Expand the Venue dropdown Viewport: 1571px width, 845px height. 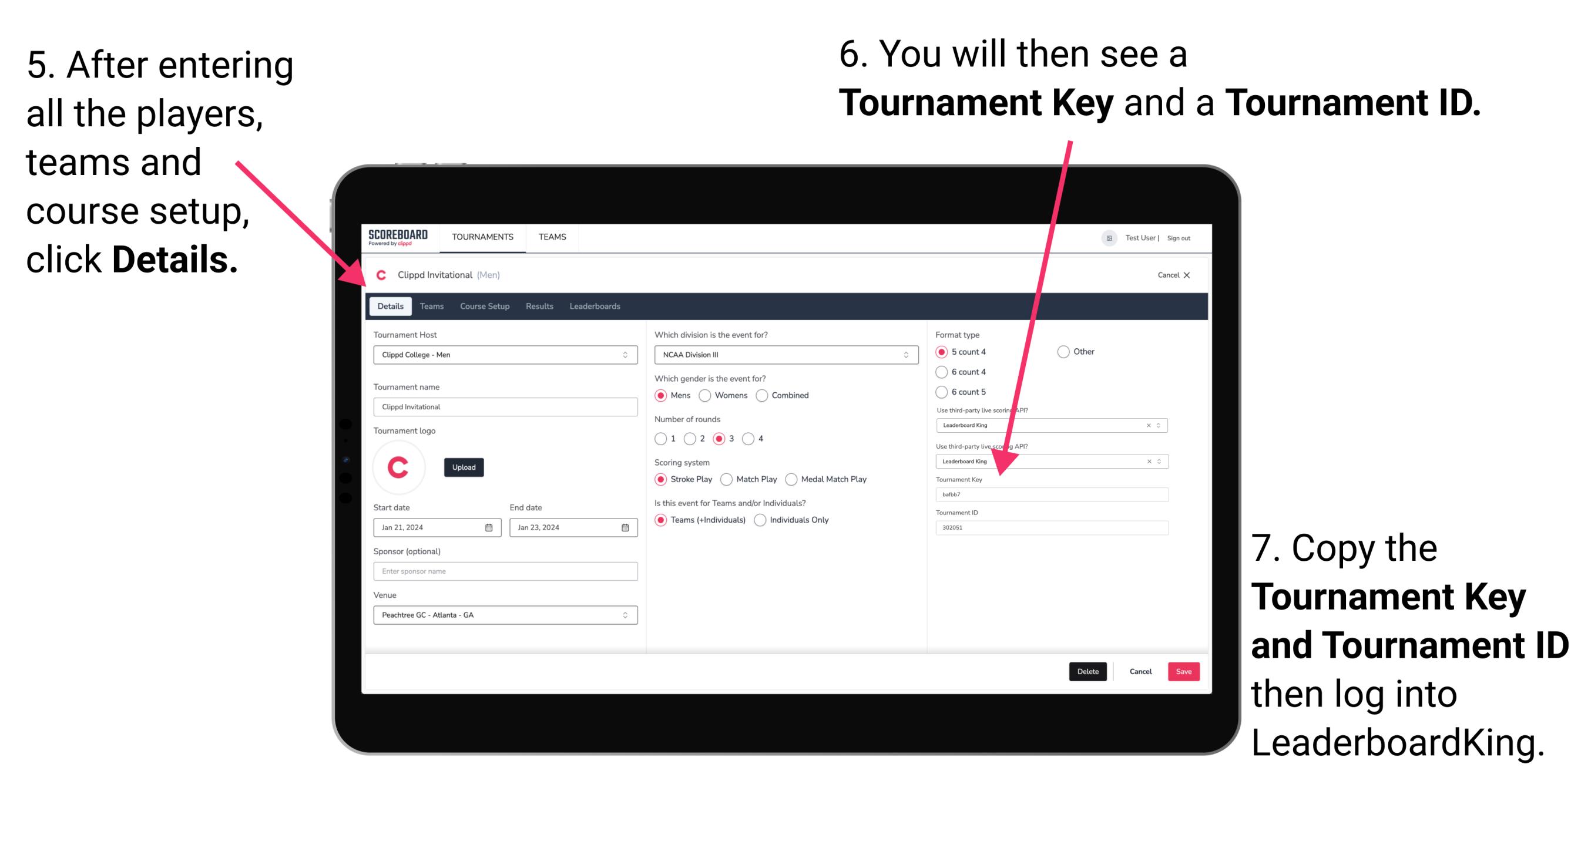pos(625,614)
